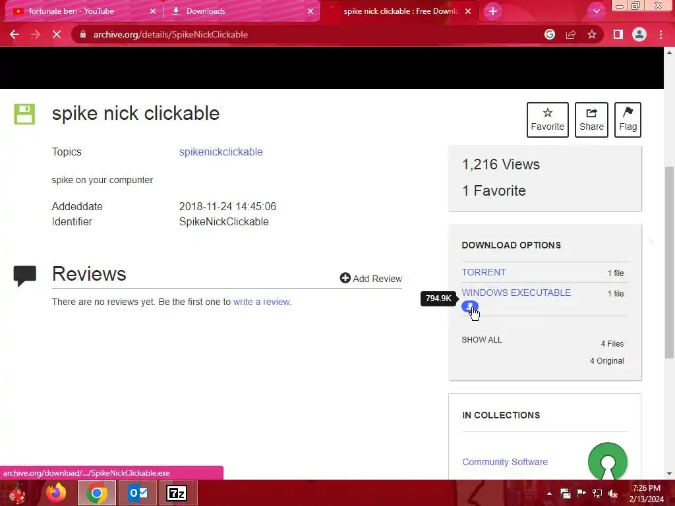This screenshot has height=506, width=675.
Task: Click the green software floppy icon
Action: point(24,114)
